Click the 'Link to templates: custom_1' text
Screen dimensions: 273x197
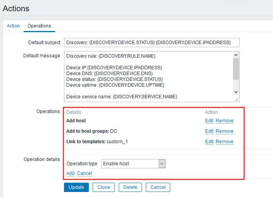[97, 142]
